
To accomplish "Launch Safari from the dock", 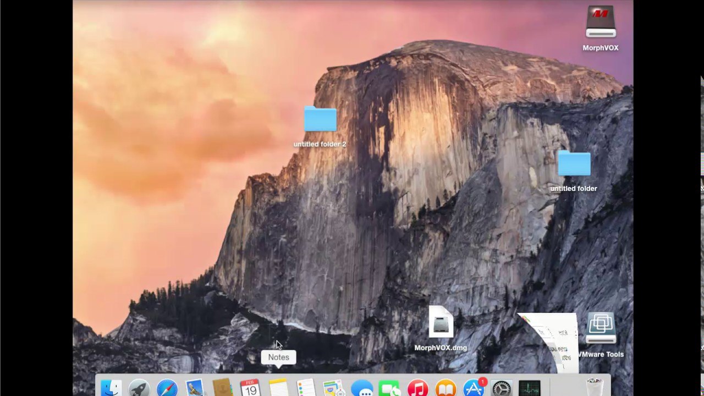I will (x=167, y=388).
